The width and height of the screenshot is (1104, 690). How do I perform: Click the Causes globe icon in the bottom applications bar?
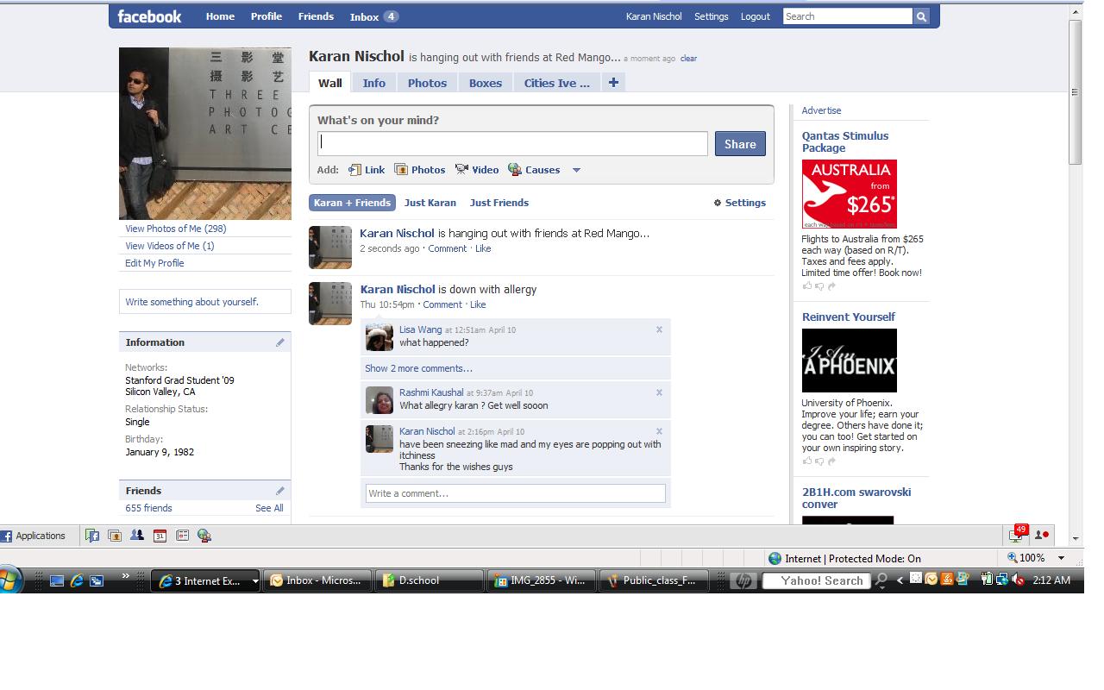204,536
